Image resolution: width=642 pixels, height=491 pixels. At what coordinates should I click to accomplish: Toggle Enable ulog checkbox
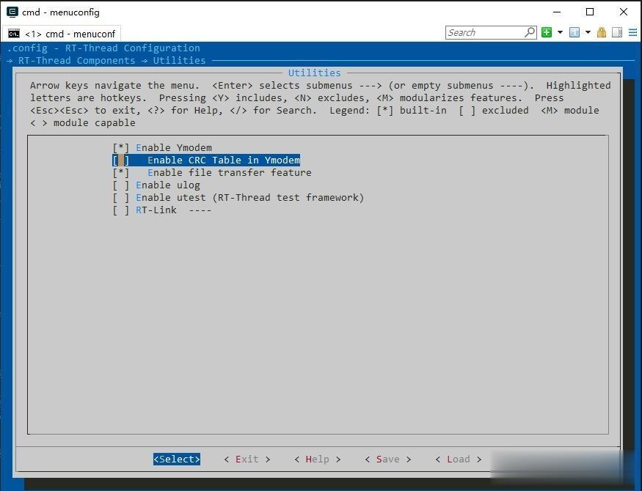(121, 185)
